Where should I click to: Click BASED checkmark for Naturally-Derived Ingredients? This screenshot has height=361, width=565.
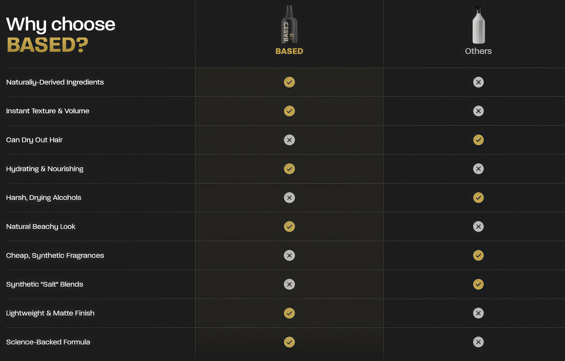pyautogui.click(x=290, y=82)
